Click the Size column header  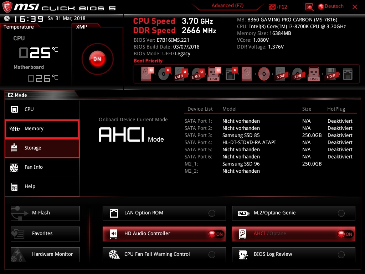point(307,109)
